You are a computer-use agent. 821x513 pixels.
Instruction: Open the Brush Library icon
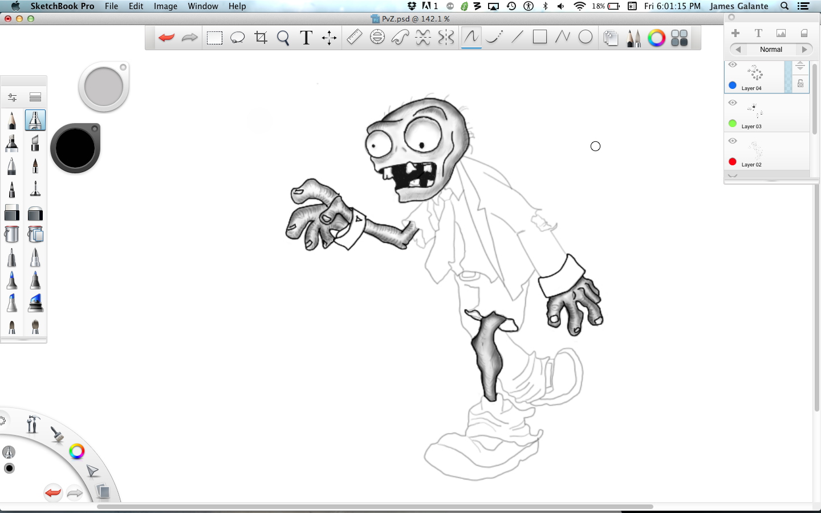tap(35, 97)
